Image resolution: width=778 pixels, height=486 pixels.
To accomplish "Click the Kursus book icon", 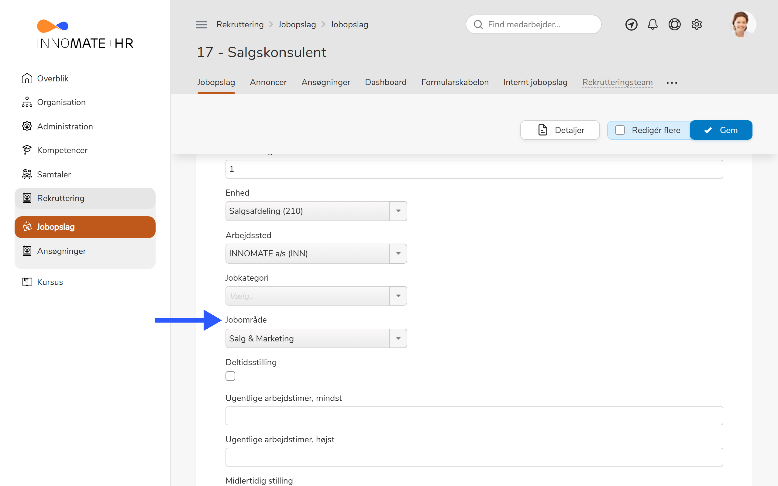I will (27, 282).
